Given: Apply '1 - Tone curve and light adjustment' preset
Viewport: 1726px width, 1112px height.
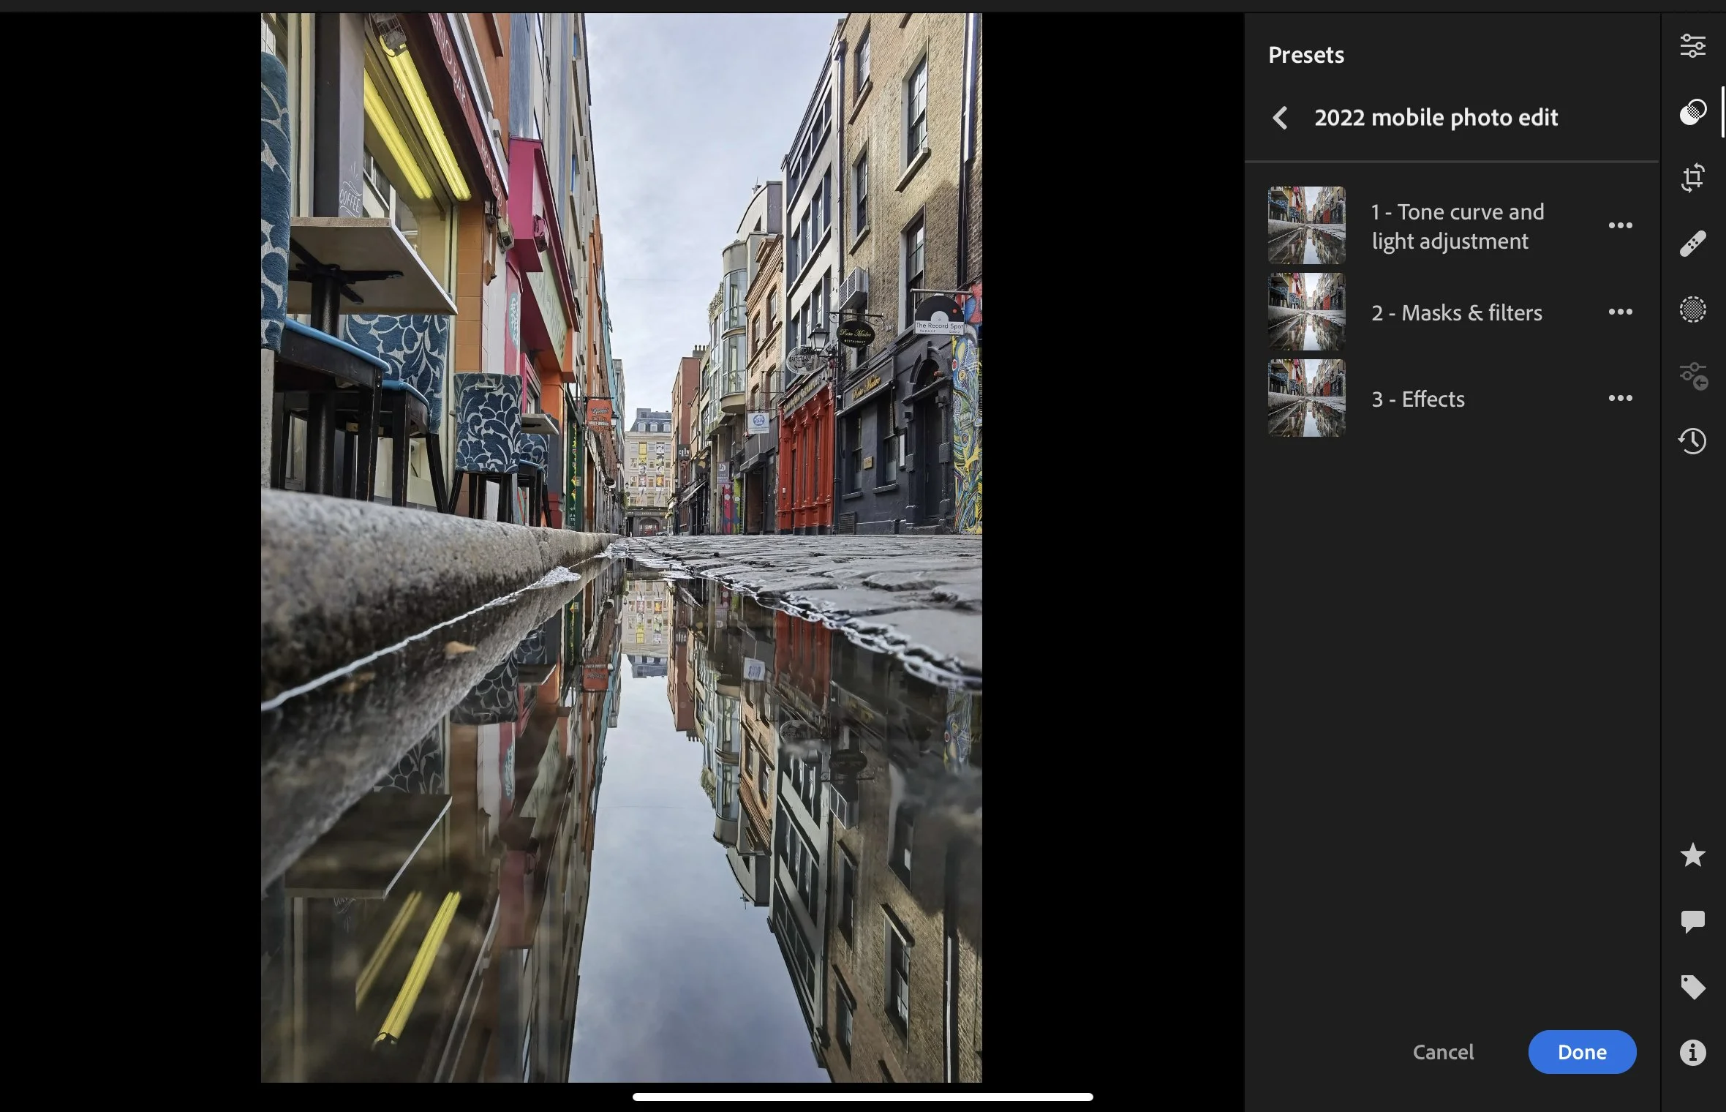Looking at the screenshot, I should [1457, 226].
